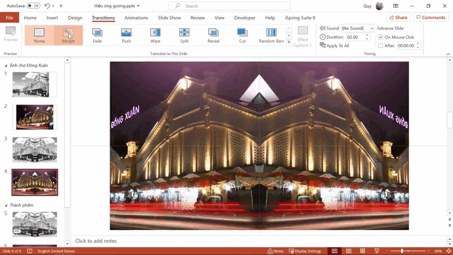Collapse the ribbon
The width and height of the screenshot is (453, 255).
(x=448, y=54)
